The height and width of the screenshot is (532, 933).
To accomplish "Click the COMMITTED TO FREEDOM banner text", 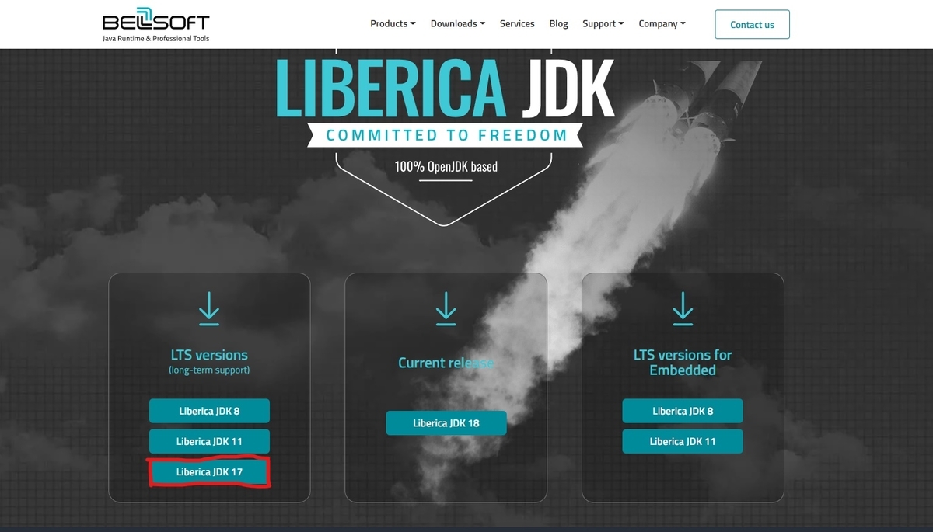I will (x=446, y=135).
